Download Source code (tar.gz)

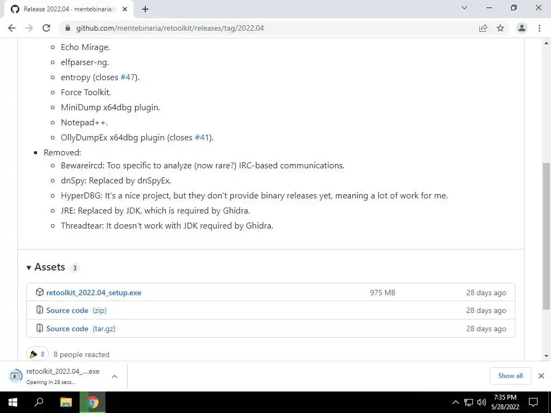tap(81, 329)
